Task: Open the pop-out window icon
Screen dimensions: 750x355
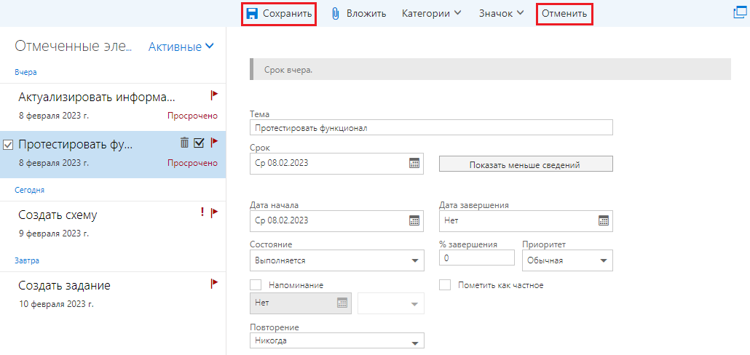Action: pos(740,13)
